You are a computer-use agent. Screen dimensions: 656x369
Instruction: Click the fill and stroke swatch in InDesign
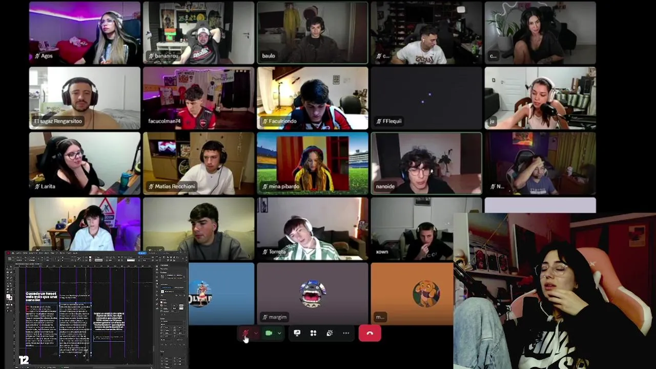pos(9,297)
